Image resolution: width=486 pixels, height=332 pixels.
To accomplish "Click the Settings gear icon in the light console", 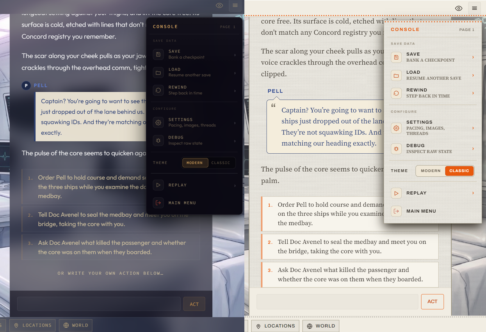I will [396, 128].
